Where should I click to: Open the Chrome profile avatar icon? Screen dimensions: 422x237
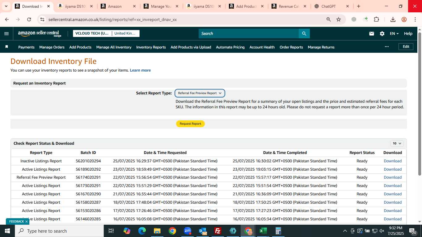tap(404, 19)
